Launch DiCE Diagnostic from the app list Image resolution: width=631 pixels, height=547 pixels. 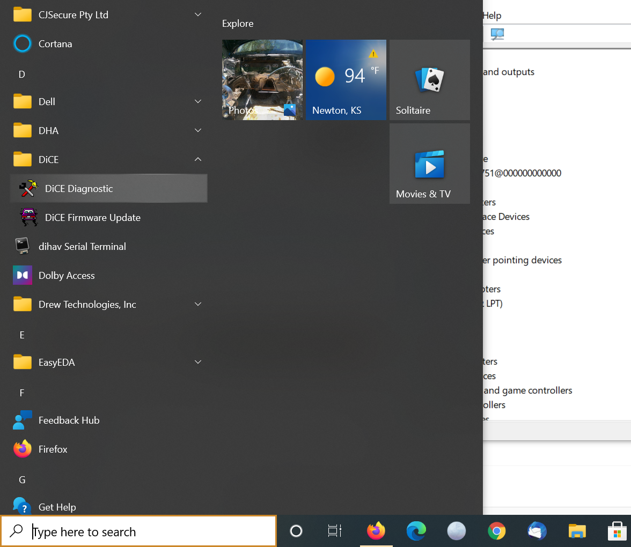click(x=79, y=189)
